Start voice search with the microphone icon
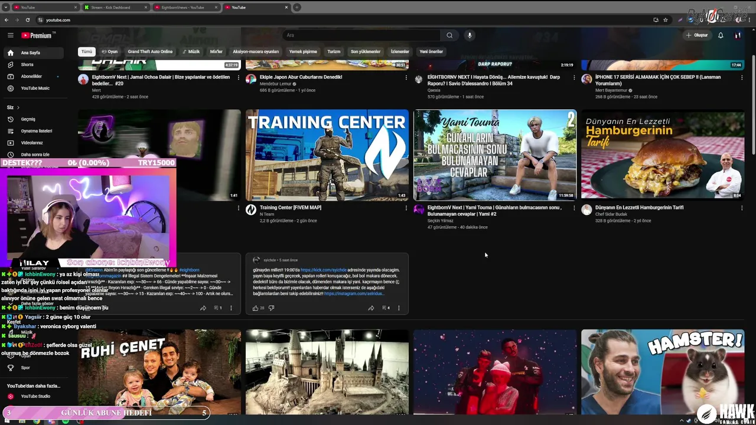 click(x=470, y=35)
